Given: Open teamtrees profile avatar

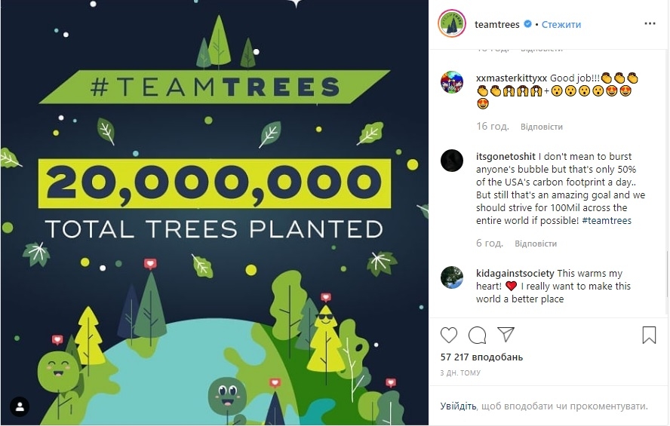Looking at the screenshot, I should tap(452, 24).
